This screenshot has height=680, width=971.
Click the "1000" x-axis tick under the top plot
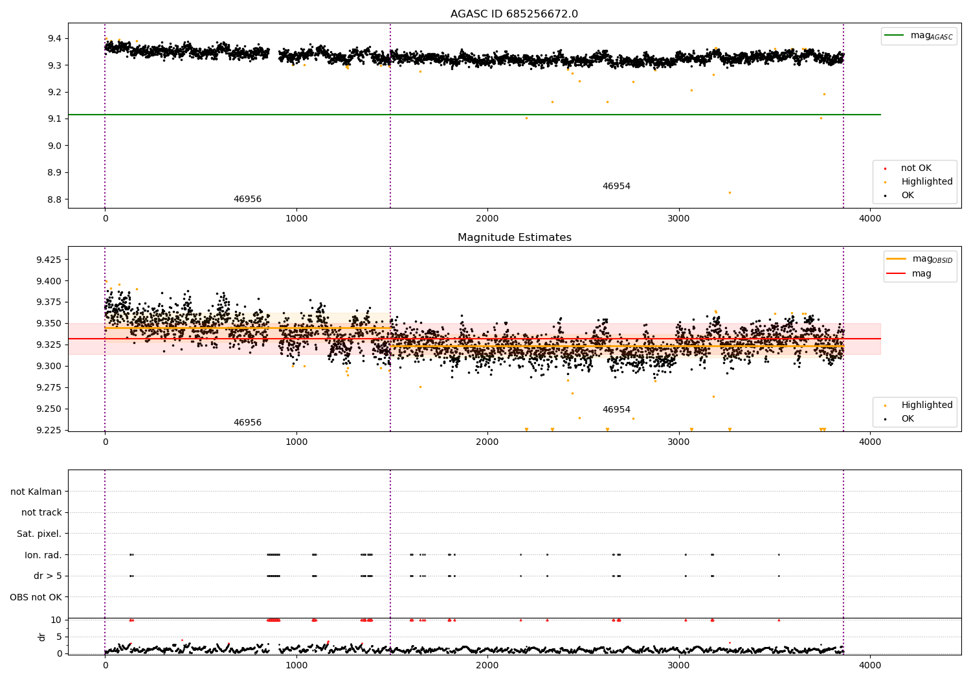tap(296, 218)
